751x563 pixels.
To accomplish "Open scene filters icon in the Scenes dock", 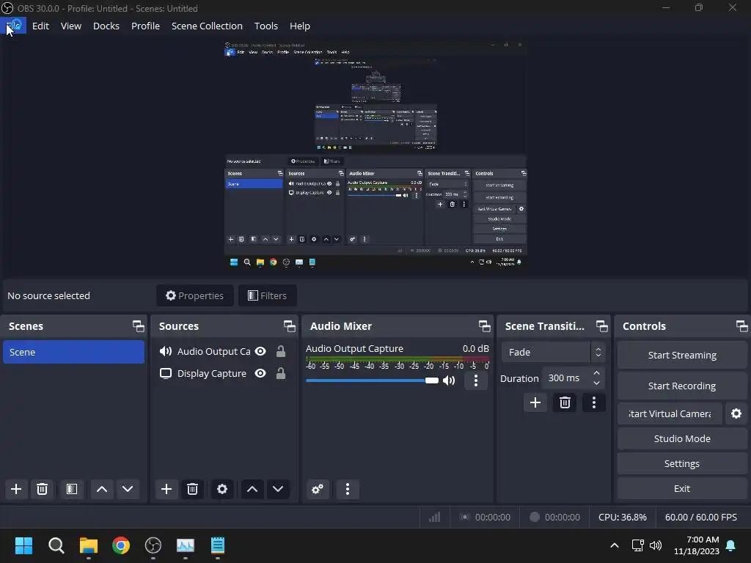I will coord(71,489).
